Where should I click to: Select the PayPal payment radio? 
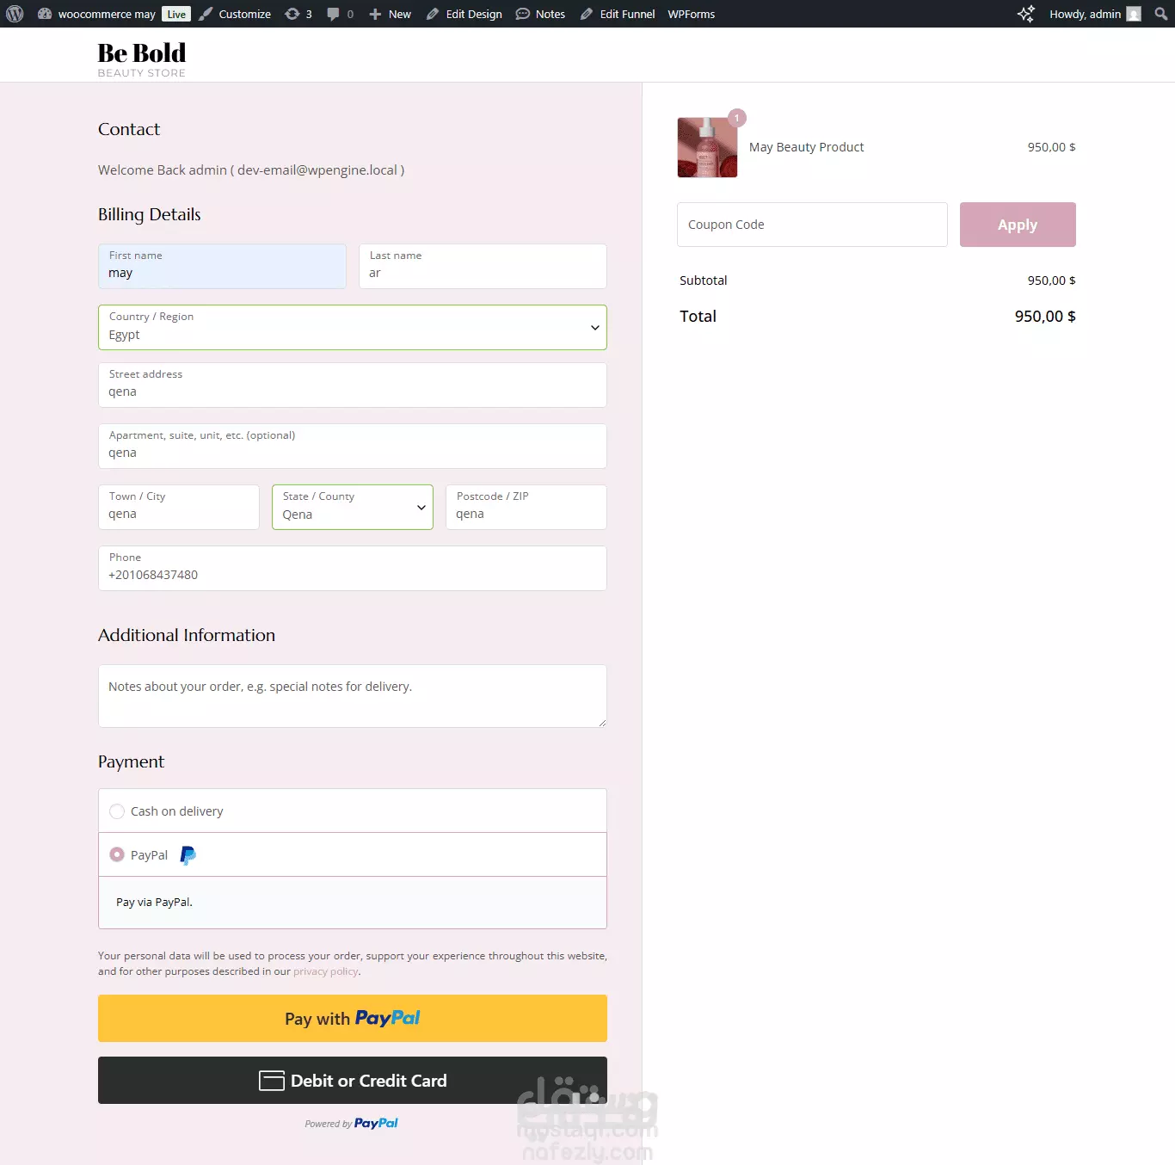[117, 854]
